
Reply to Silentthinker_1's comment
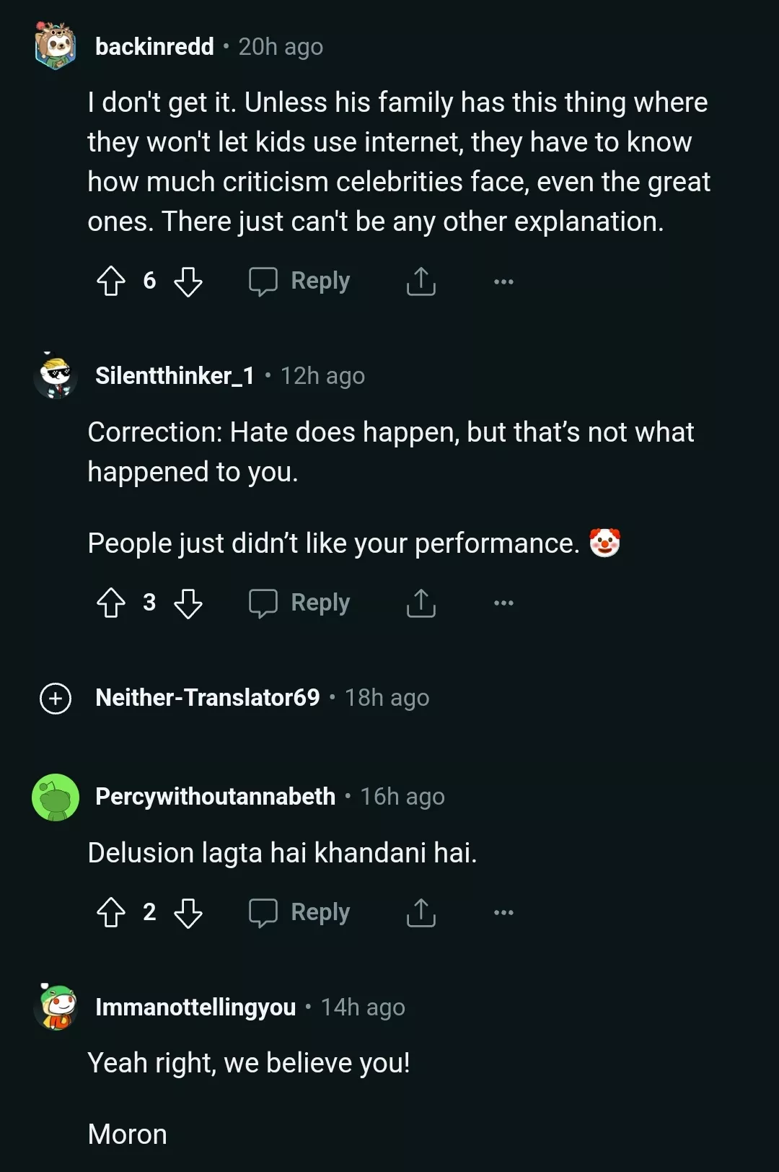(300, 603)
